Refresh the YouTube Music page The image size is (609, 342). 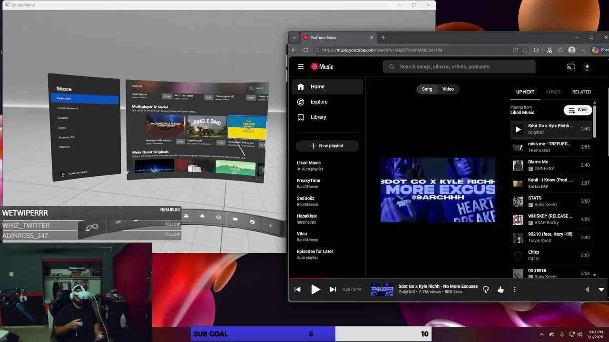point(306,50)
